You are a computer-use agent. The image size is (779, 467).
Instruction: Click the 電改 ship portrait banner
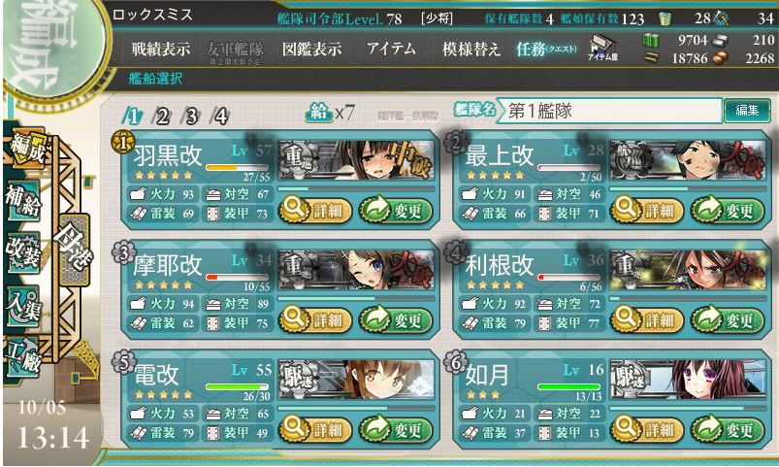coord(356,380)
